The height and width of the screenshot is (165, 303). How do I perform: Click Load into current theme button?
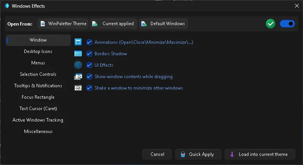pyautogui.click(x=260, y=154)
